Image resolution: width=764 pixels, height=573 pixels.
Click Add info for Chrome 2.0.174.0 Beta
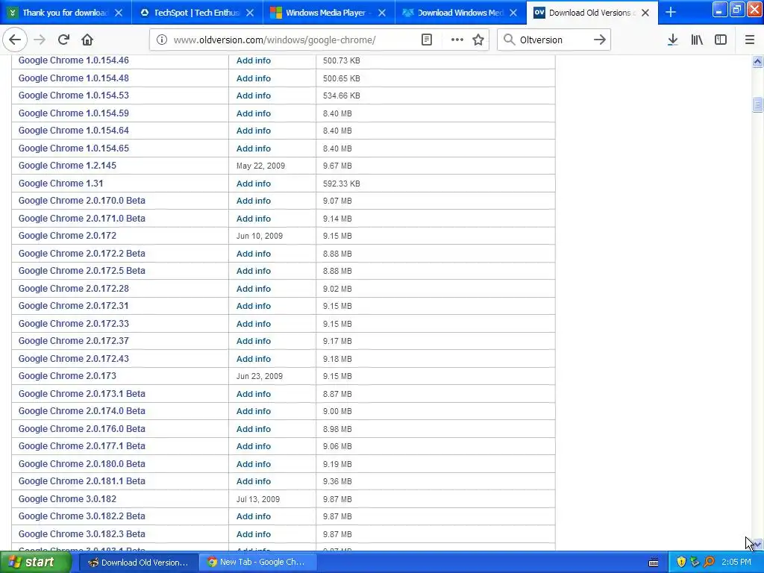click(x=254, y=411)
